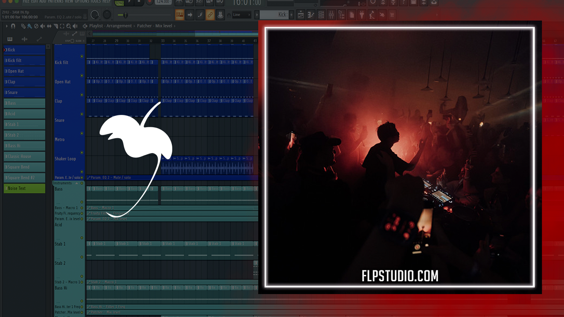
Task: Adjust the main pitch slider
Action: (x=125, y=15)
